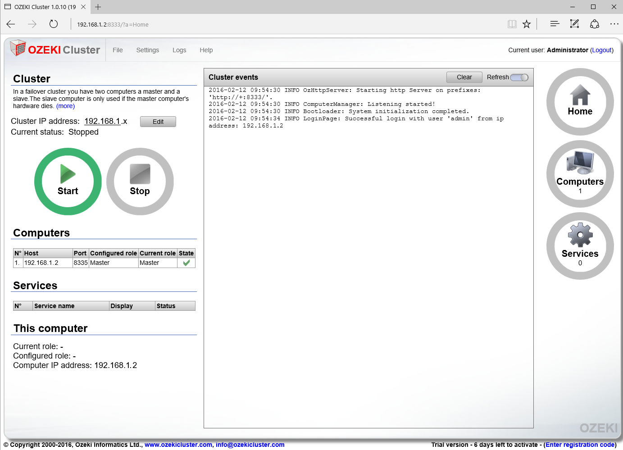
Task: Click the 'Current status: Stopped' text
Action: (x=55, y=132)
